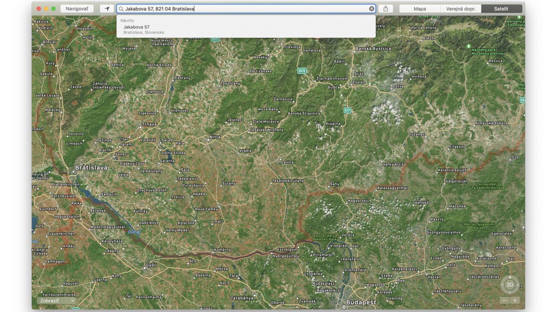The image size is (555, 312).
Task: Click the Galanta town label
Action: pos(167,161)
